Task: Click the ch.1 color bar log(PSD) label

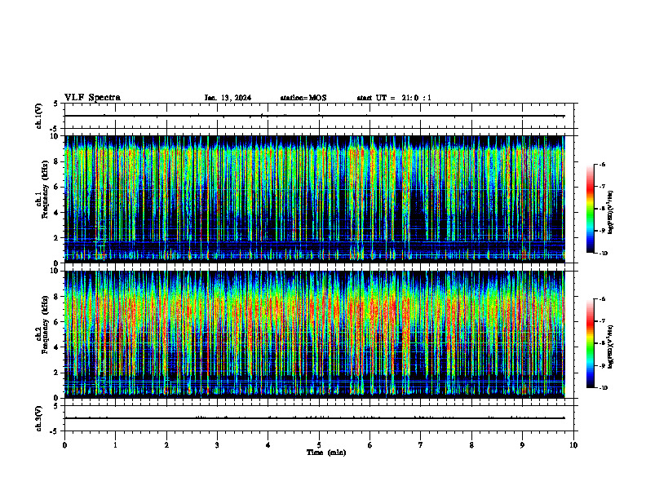Action: pos(611,213)
